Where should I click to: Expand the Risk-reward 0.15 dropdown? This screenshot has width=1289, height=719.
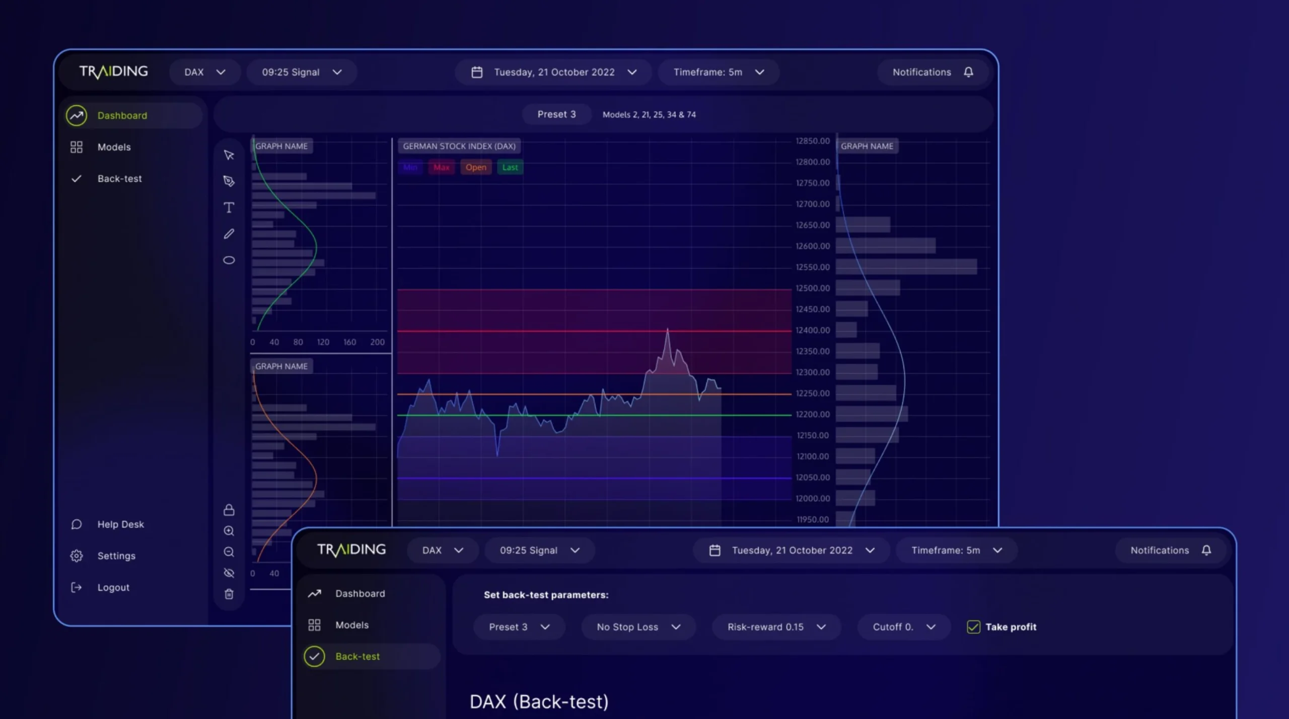pyautogui.click(x=776, y=627)
